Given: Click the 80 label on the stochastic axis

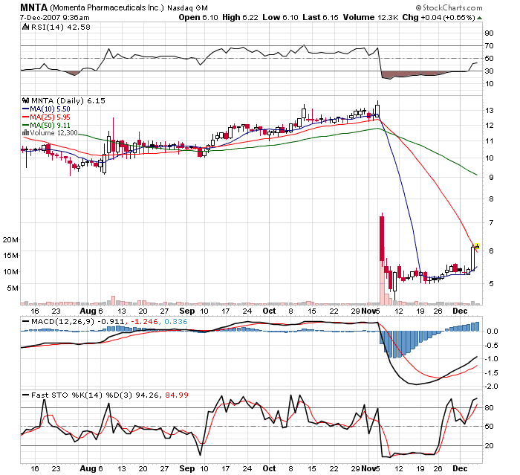Looking at the screenshot, I should click(489, 408).
